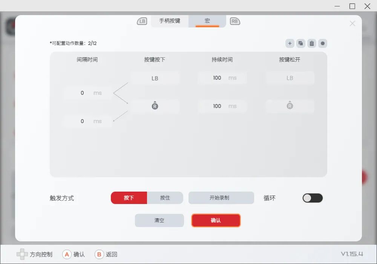Click the LB key field under 按键按下
Viewport: 377px width, 264px height.
[x=155, y=78]
